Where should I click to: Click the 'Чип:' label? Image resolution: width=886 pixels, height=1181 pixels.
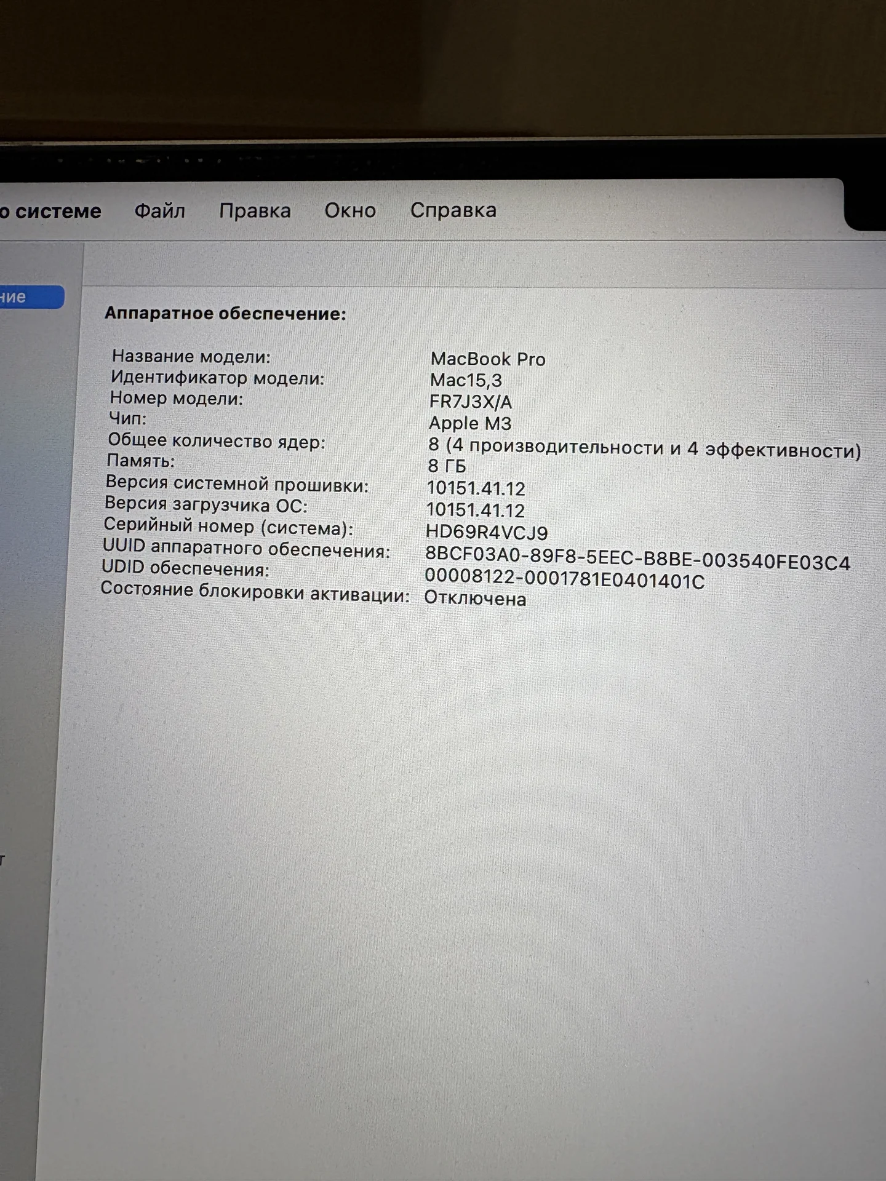pos(127,419)
